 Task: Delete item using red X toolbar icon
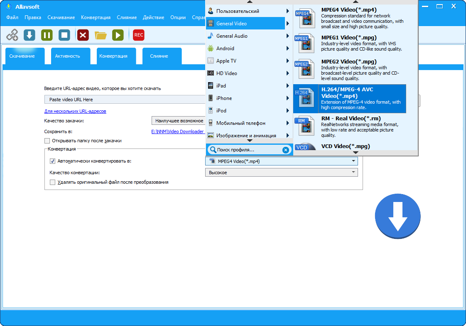[83, 35]
